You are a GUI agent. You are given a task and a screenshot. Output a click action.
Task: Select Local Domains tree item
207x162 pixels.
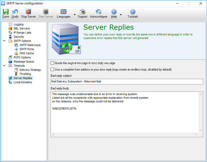click(x=22, y=82)
